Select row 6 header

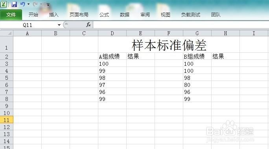(7, 84)
